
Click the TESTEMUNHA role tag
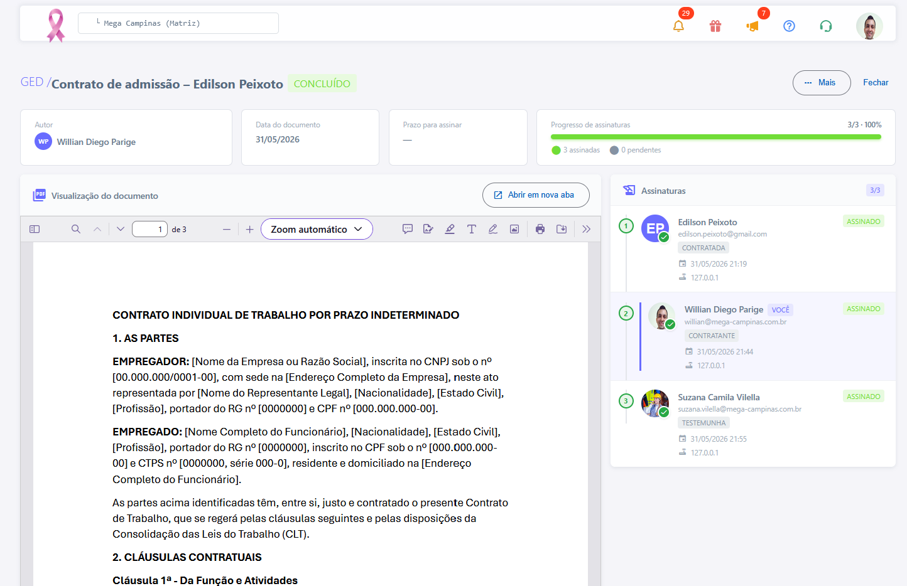[x=703, y=423]
